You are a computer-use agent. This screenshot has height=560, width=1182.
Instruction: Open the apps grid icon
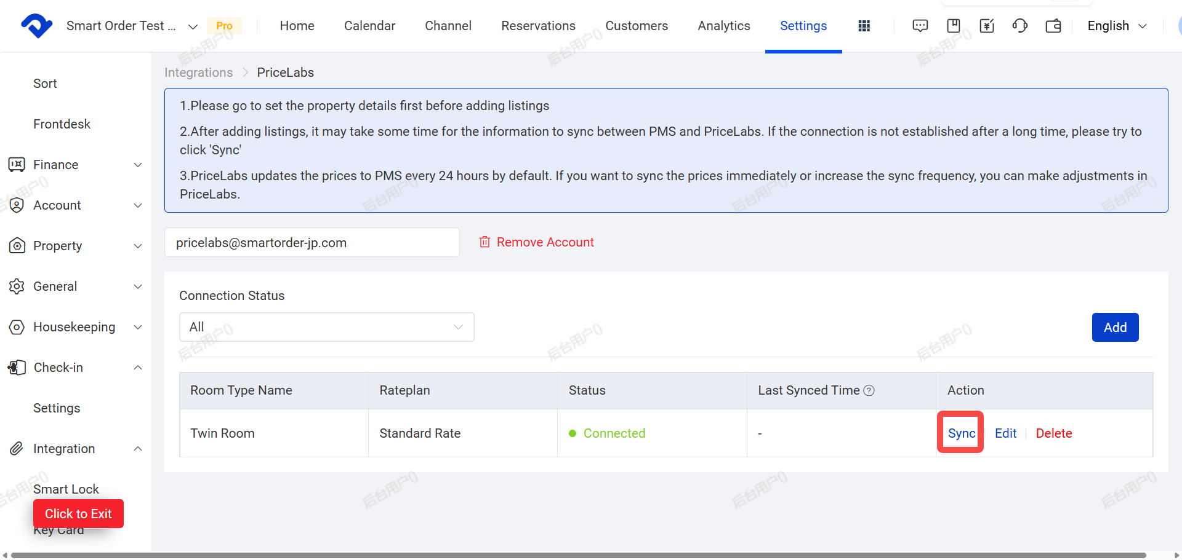click(864, 26)
